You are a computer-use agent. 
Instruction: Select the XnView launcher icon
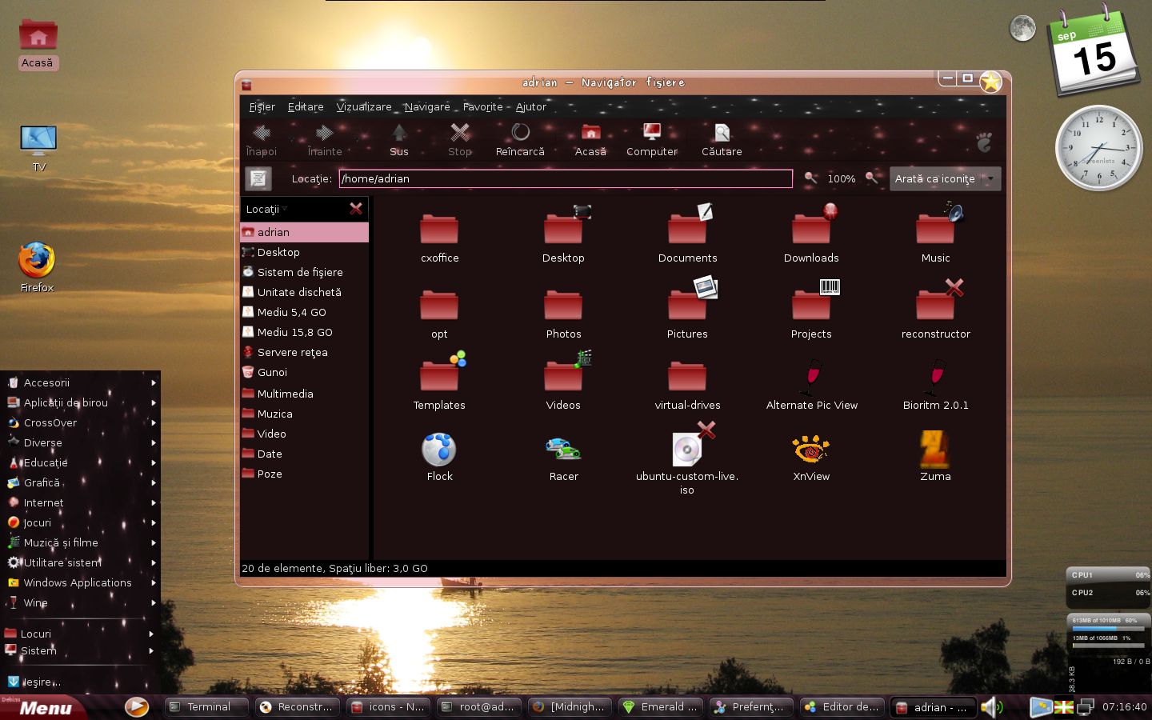pos(811,450)
